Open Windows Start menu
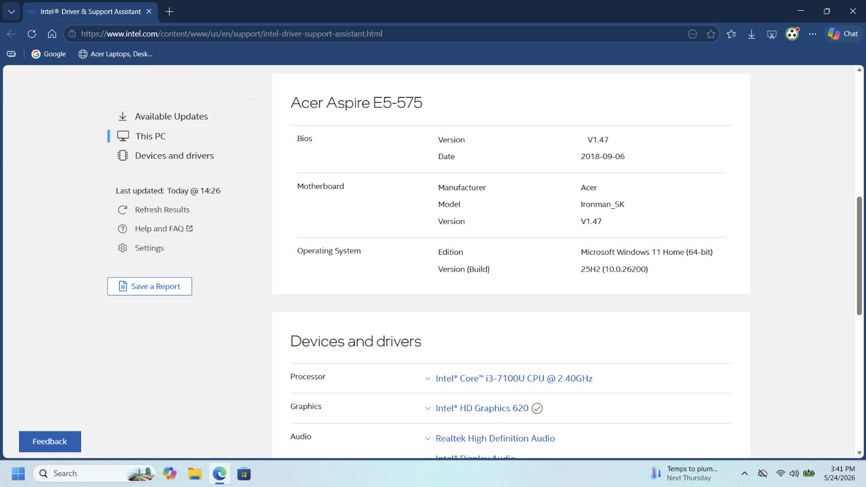The width and height of the screenshot is (866, 487). (18, 474)
